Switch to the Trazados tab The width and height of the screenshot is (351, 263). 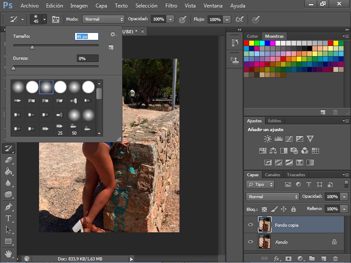[296, 174]
